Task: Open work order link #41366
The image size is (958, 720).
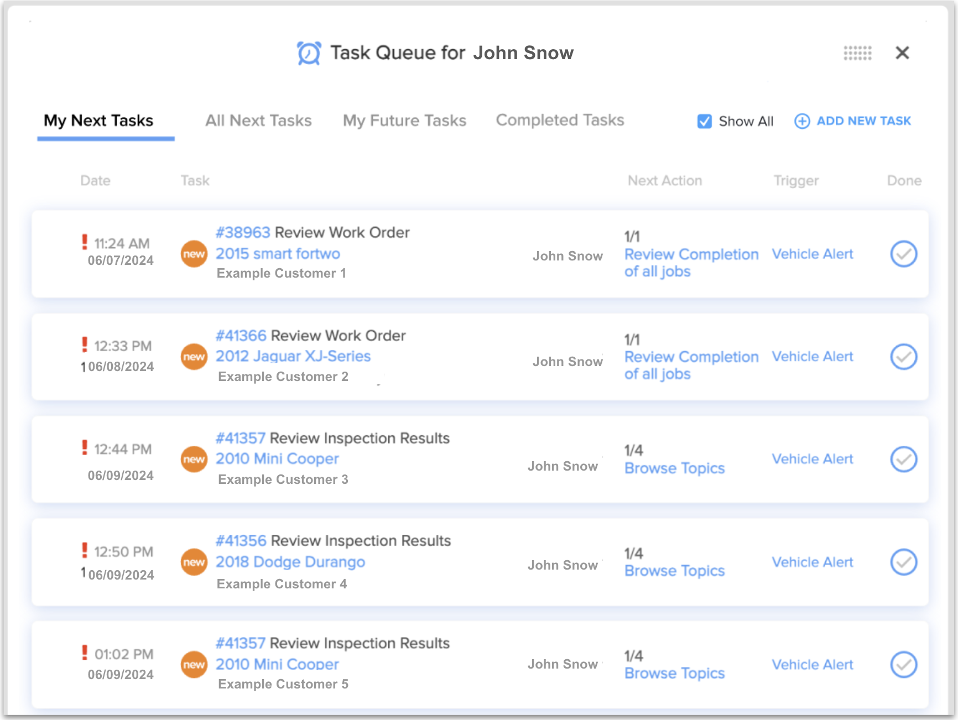Action: pyautogui.click(x=241, y=336)
